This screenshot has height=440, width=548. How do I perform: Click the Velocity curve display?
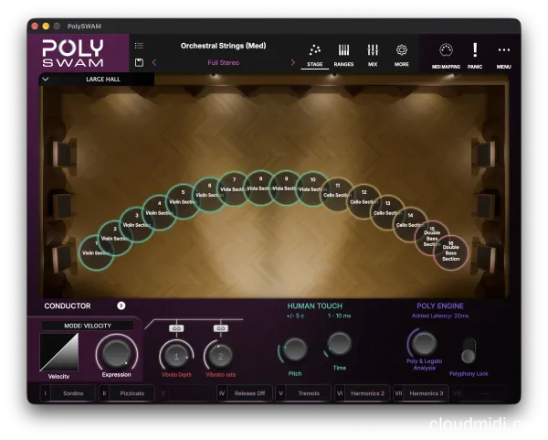[59, 352]
